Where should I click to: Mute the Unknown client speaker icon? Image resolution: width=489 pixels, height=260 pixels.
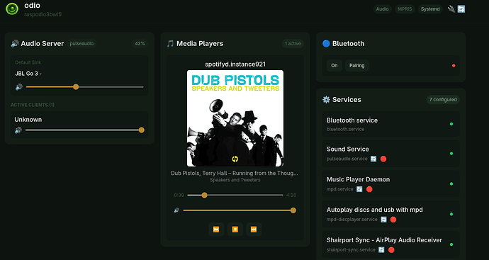pos(18,130)
